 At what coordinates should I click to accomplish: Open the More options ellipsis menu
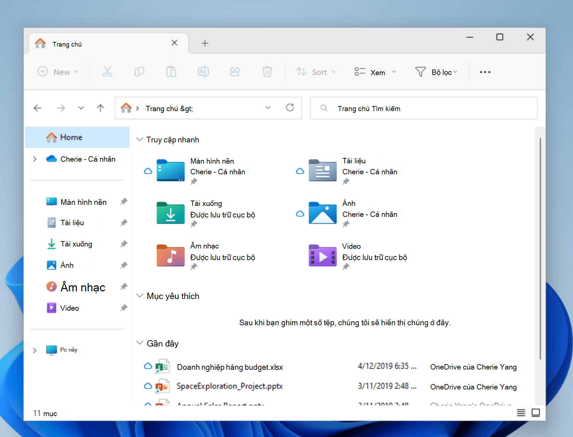(x=485, y=72)
